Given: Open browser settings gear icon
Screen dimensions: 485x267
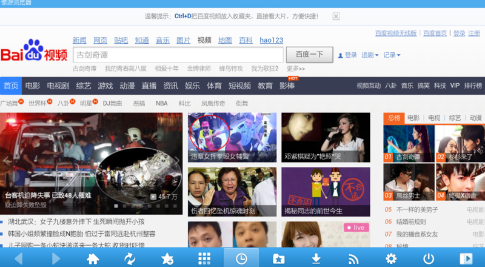Looking at the screenshot, I should pyautogui.click(x=390, y=259).
